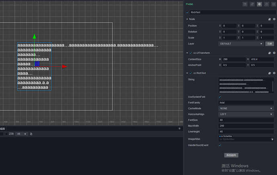Click the Rotation X field
Image resolution: width=277 pixels, height=175 pixels.
tap(229, 32)
